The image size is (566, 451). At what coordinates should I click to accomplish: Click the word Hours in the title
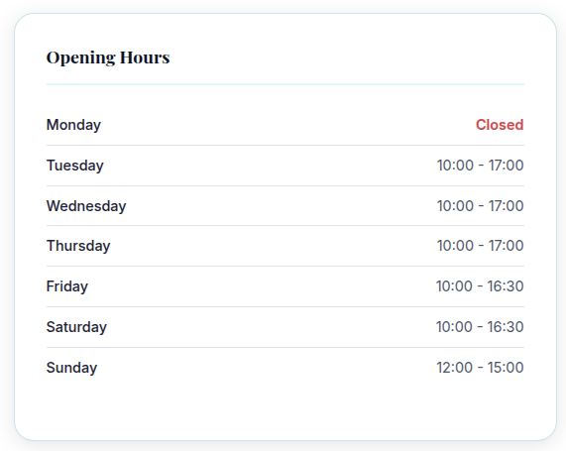145,57
